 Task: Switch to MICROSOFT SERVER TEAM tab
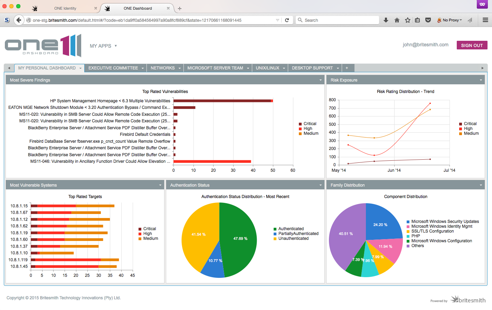(215, 68)
